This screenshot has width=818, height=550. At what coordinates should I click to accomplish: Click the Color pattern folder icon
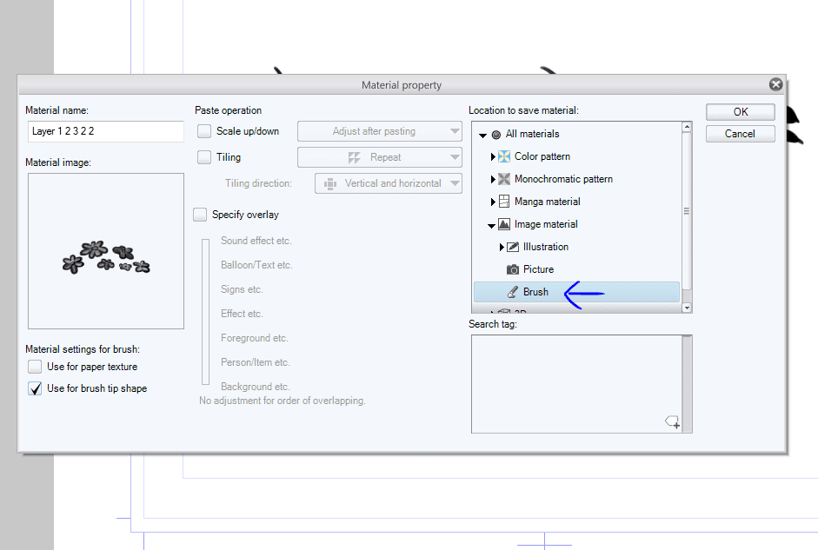pyautogui.click(x=504, y=156)
